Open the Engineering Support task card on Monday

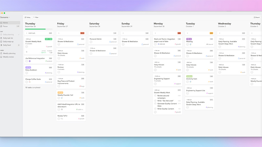[x=167, y=79]
